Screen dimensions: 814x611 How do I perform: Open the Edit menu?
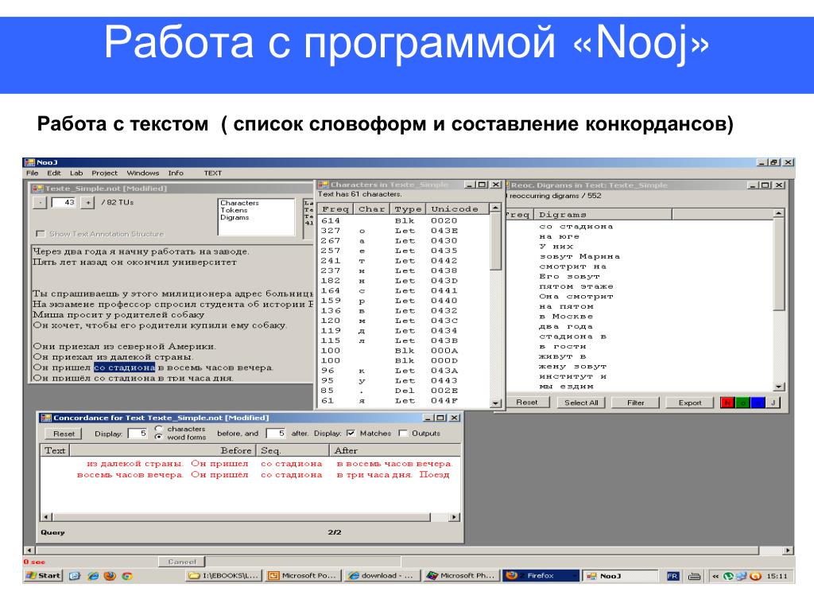[x=54, y=173]
